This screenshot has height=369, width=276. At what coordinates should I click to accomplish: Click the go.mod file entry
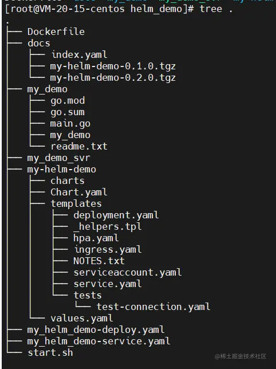pos(68,101)
